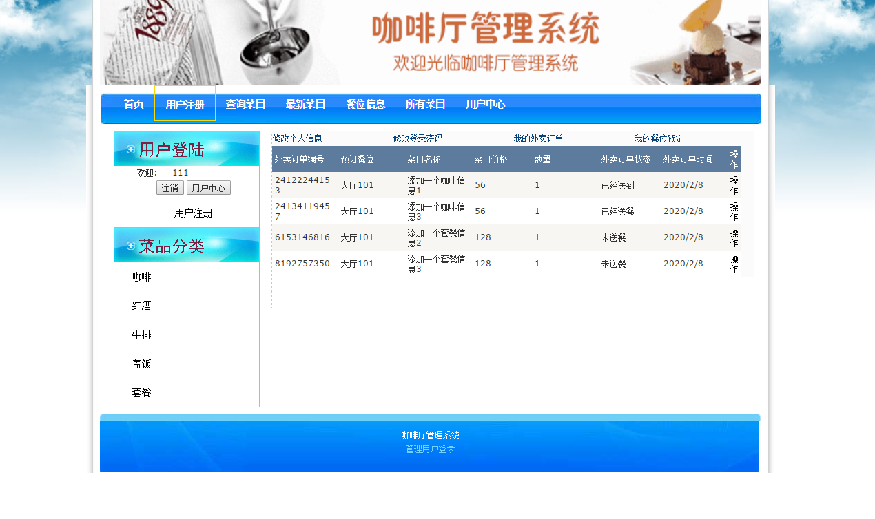Viewport: 875px width, 519px height.
Task: Click order number 8192757350
Action: pyautogui.click(x=302, y=264)
